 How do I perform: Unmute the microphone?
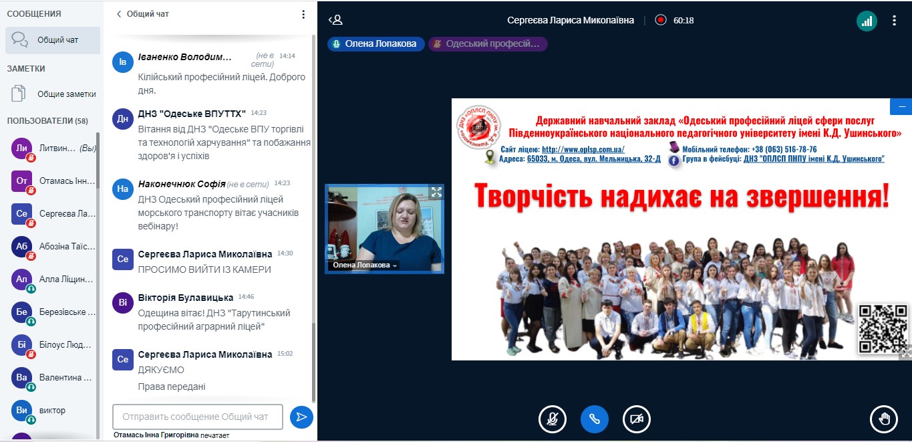point(553,419)
